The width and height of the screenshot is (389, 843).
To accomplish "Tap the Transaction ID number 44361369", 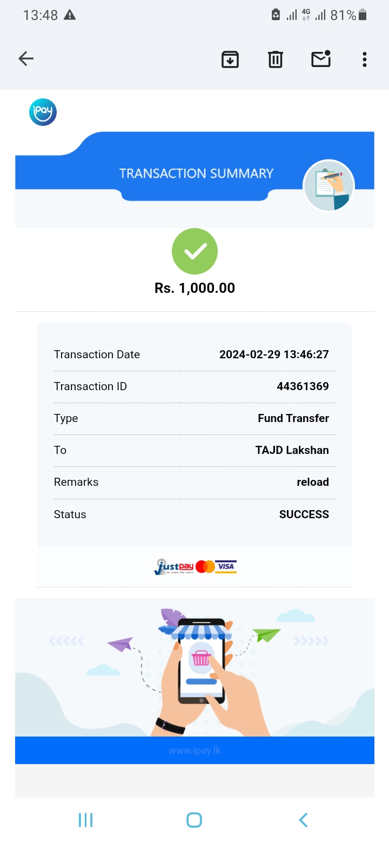I will tap(303, 386).
